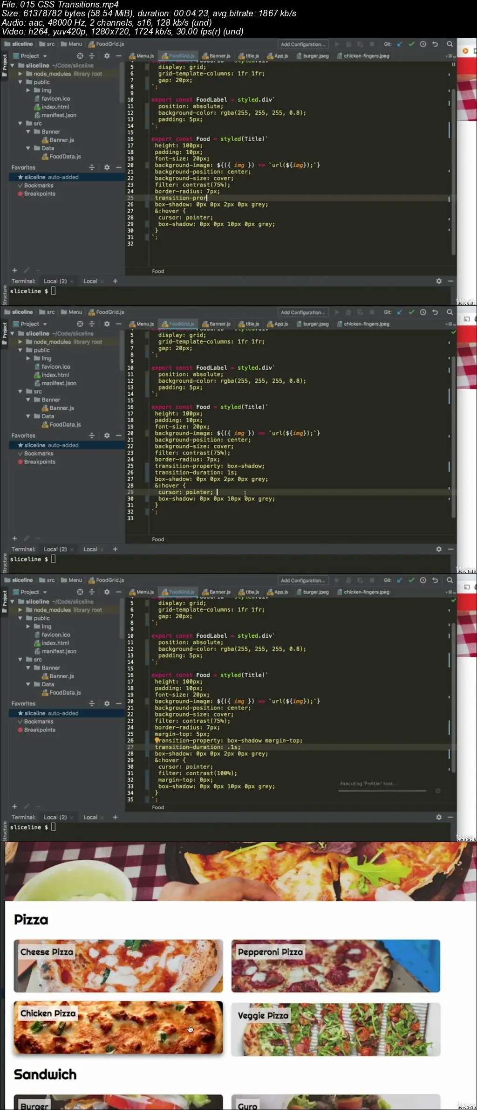Switch to Menu.js tab in top frame

(142, 56)
